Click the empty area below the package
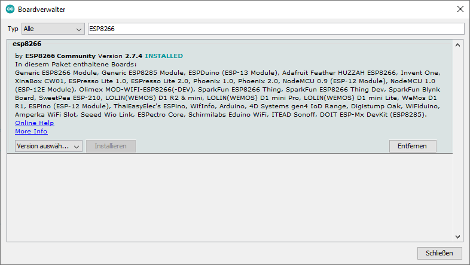 [x=227, y=197]
